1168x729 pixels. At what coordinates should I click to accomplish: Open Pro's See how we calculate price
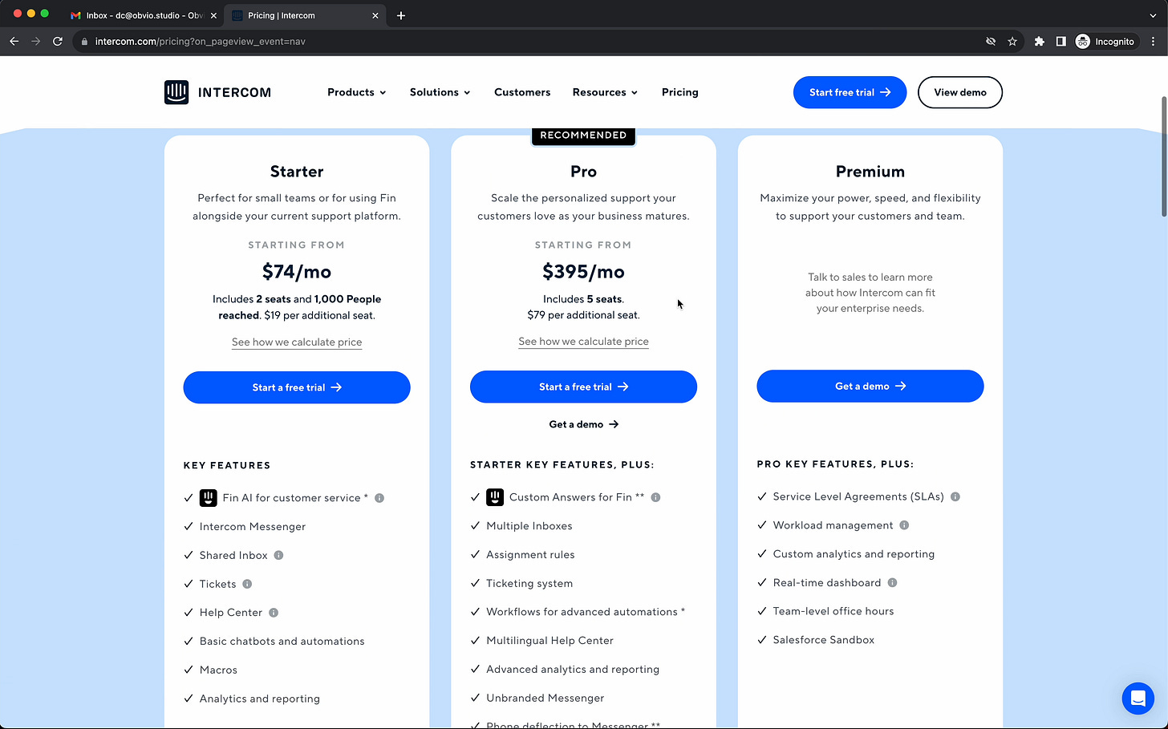pos(583,341)
